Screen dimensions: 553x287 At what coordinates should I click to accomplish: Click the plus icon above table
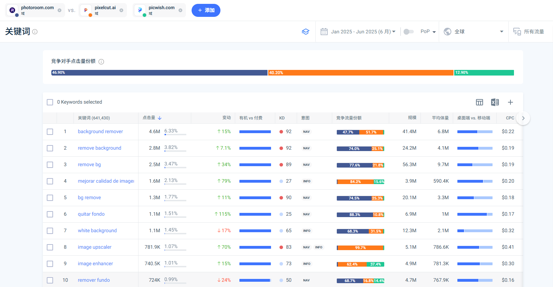510,102
